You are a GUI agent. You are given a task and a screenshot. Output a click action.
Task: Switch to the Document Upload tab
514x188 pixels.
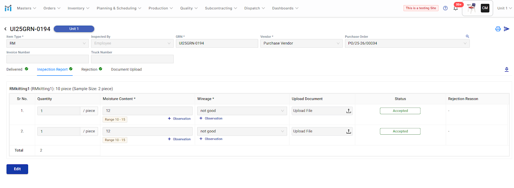[126, 69]
